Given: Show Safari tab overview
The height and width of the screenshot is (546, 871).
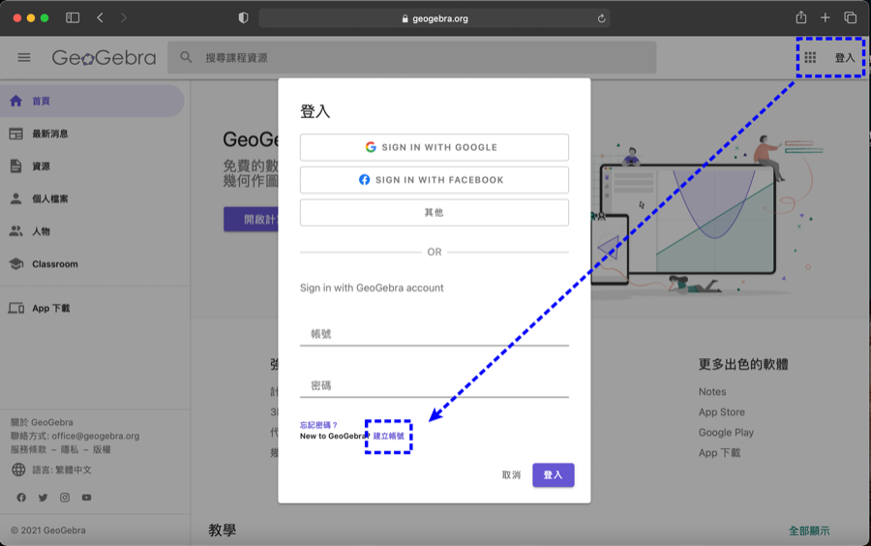Looking at the screenshot, I should pyautogui.click(x=851, y=17).
